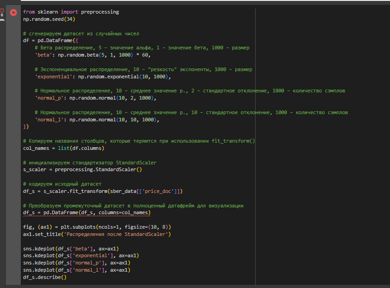
Task: Click the 'normal_p' np.random.normal line
Action: point(95,98)
